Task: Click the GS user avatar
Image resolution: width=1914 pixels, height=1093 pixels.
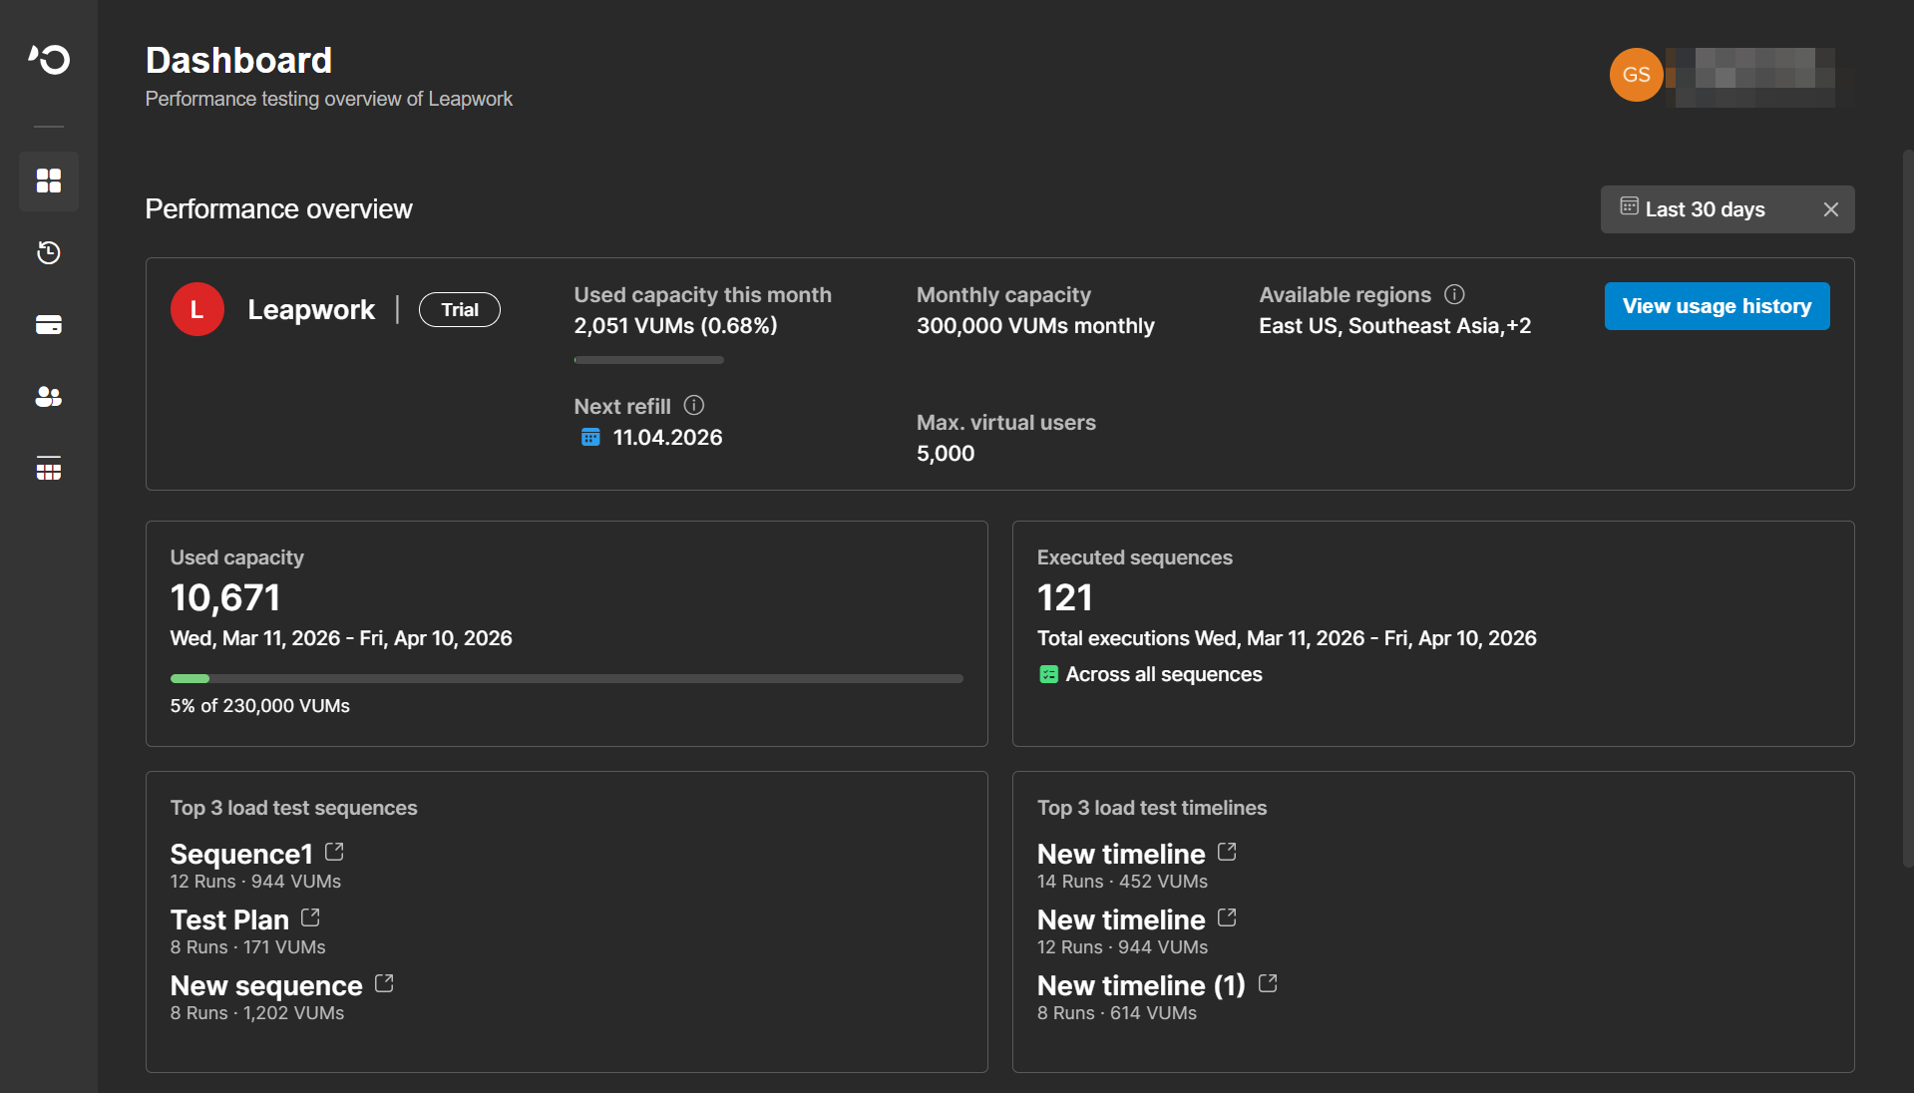Action: pos(1636,75)
